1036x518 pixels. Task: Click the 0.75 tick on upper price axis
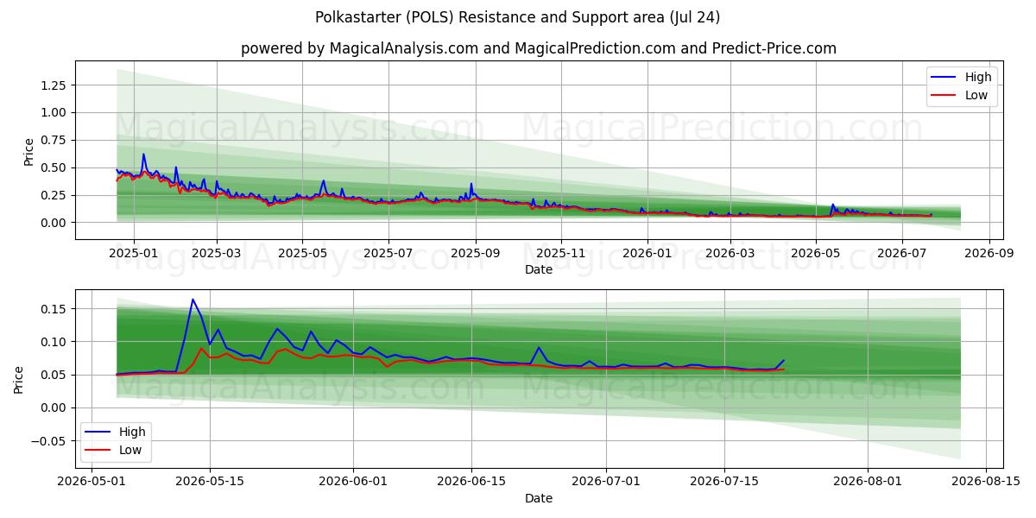click(54, 140)
